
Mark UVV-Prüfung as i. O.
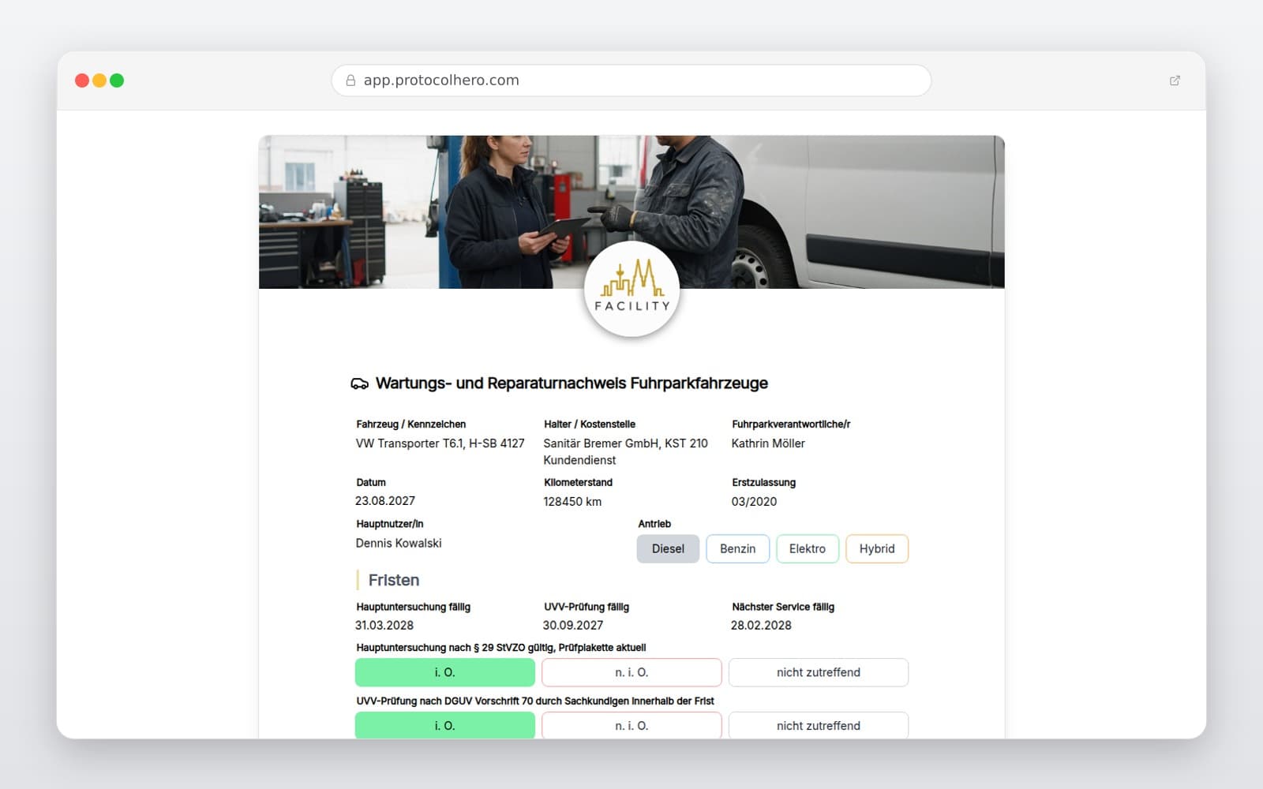tap(445, 725)
